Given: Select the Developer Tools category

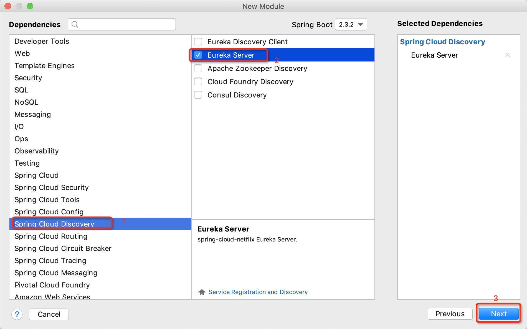Looking at the screenshot, I should tap(42, 41).
